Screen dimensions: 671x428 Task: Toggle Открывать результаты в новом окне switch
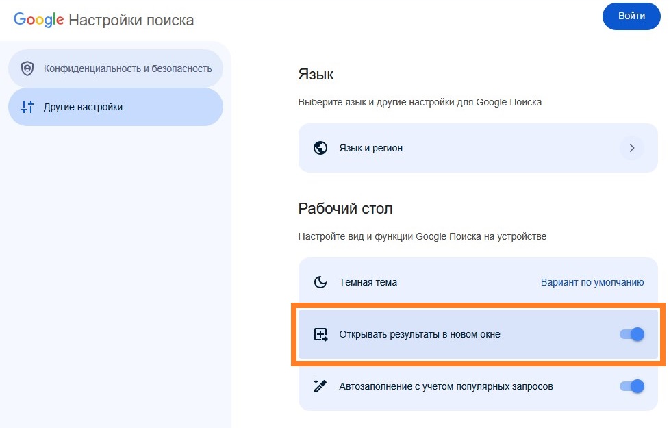point(632,334)
